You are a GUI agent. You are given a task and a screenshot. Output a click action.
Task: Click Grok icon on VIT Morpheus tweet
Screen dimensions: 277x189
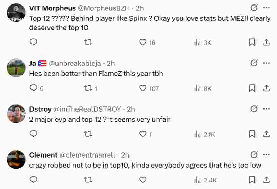254,8
